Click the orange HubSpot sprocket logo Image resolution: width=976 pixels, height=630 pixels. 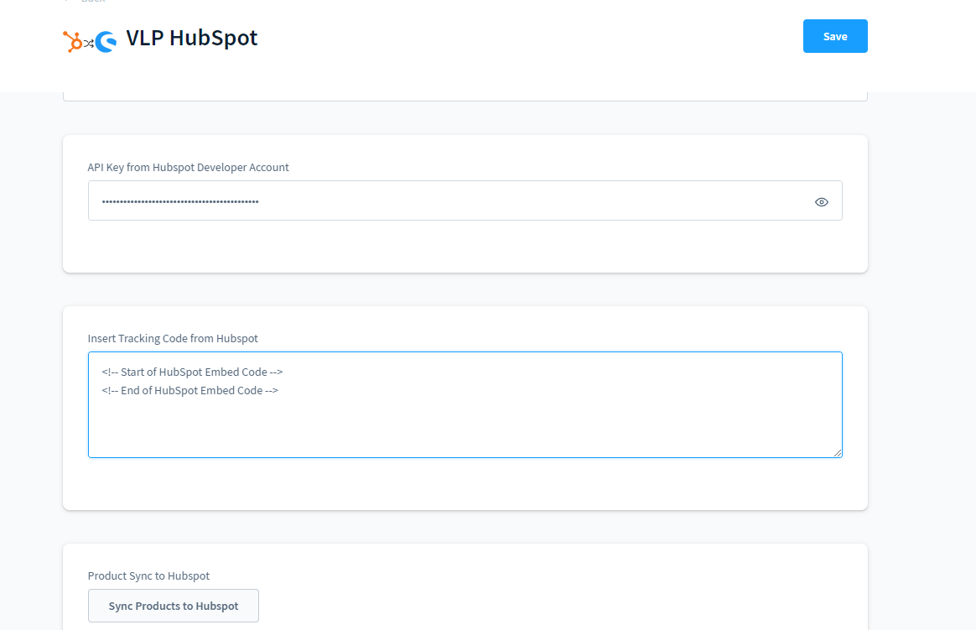[x=73, y=41]
